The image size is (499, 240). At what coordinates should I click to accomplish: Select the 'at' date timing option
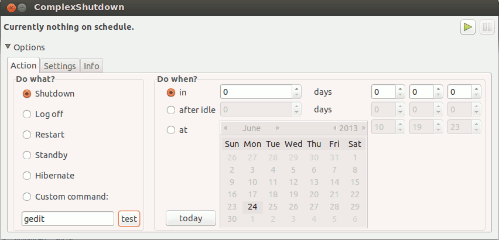tap(171, 130)
